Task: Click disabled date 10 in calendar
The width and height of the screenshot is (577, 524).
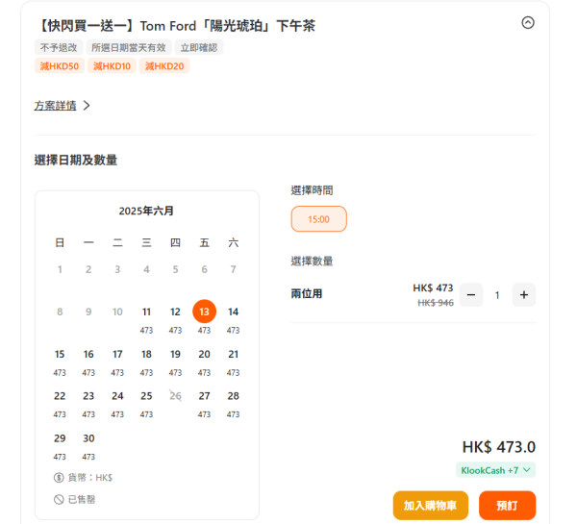Action: (x=117, y=312)
